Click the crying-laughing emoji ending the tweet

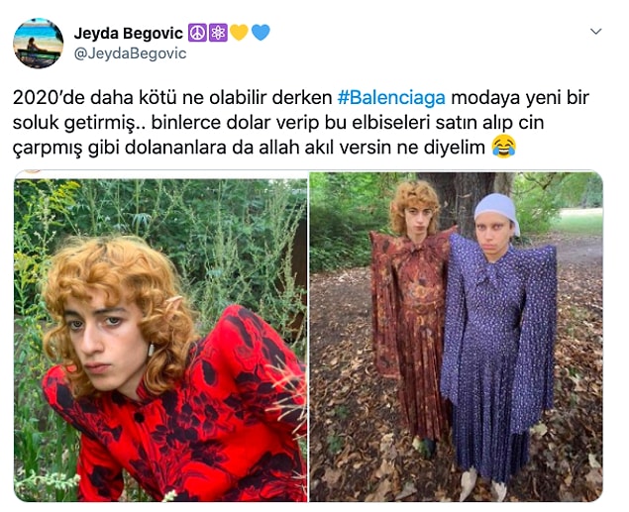pyautogui.click(x=503, y=147)
